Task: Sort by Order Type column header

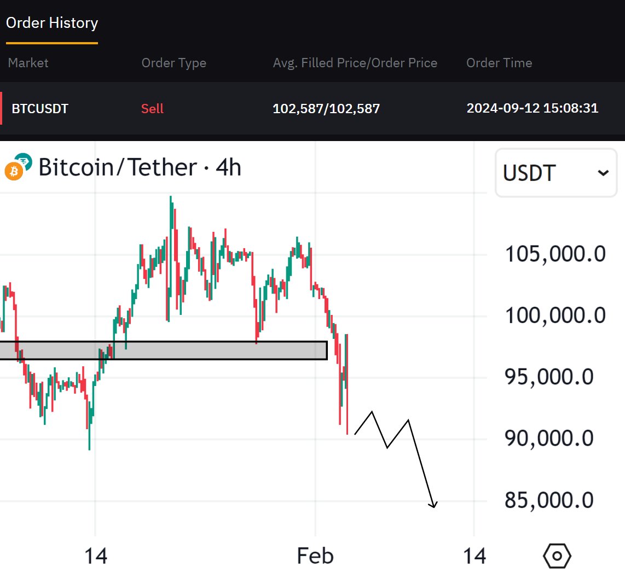Action: (174, 63)
